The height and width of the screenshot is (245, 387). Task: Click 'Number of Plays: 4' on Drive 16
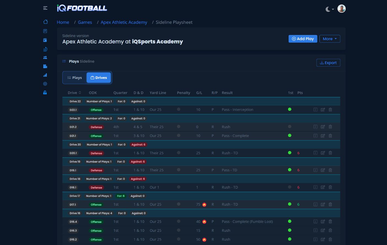point(99,213)
